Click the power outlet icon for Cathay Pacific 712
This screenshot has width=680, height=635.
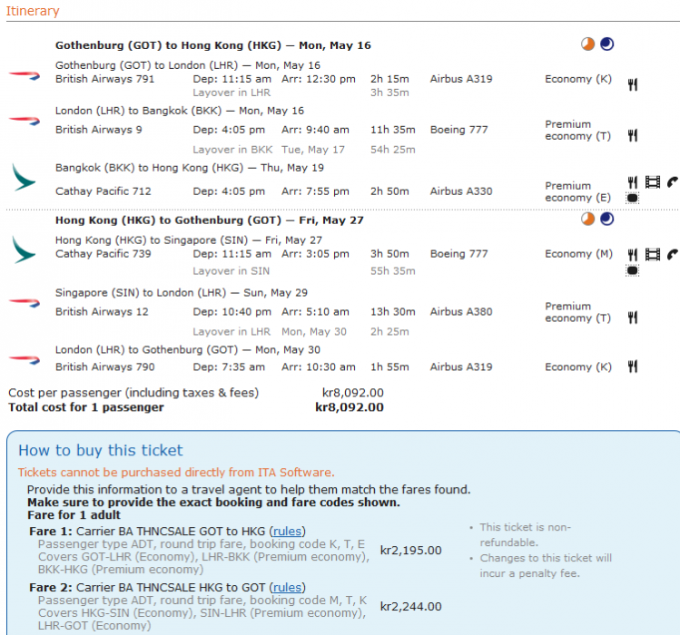[x=633, y=198]
